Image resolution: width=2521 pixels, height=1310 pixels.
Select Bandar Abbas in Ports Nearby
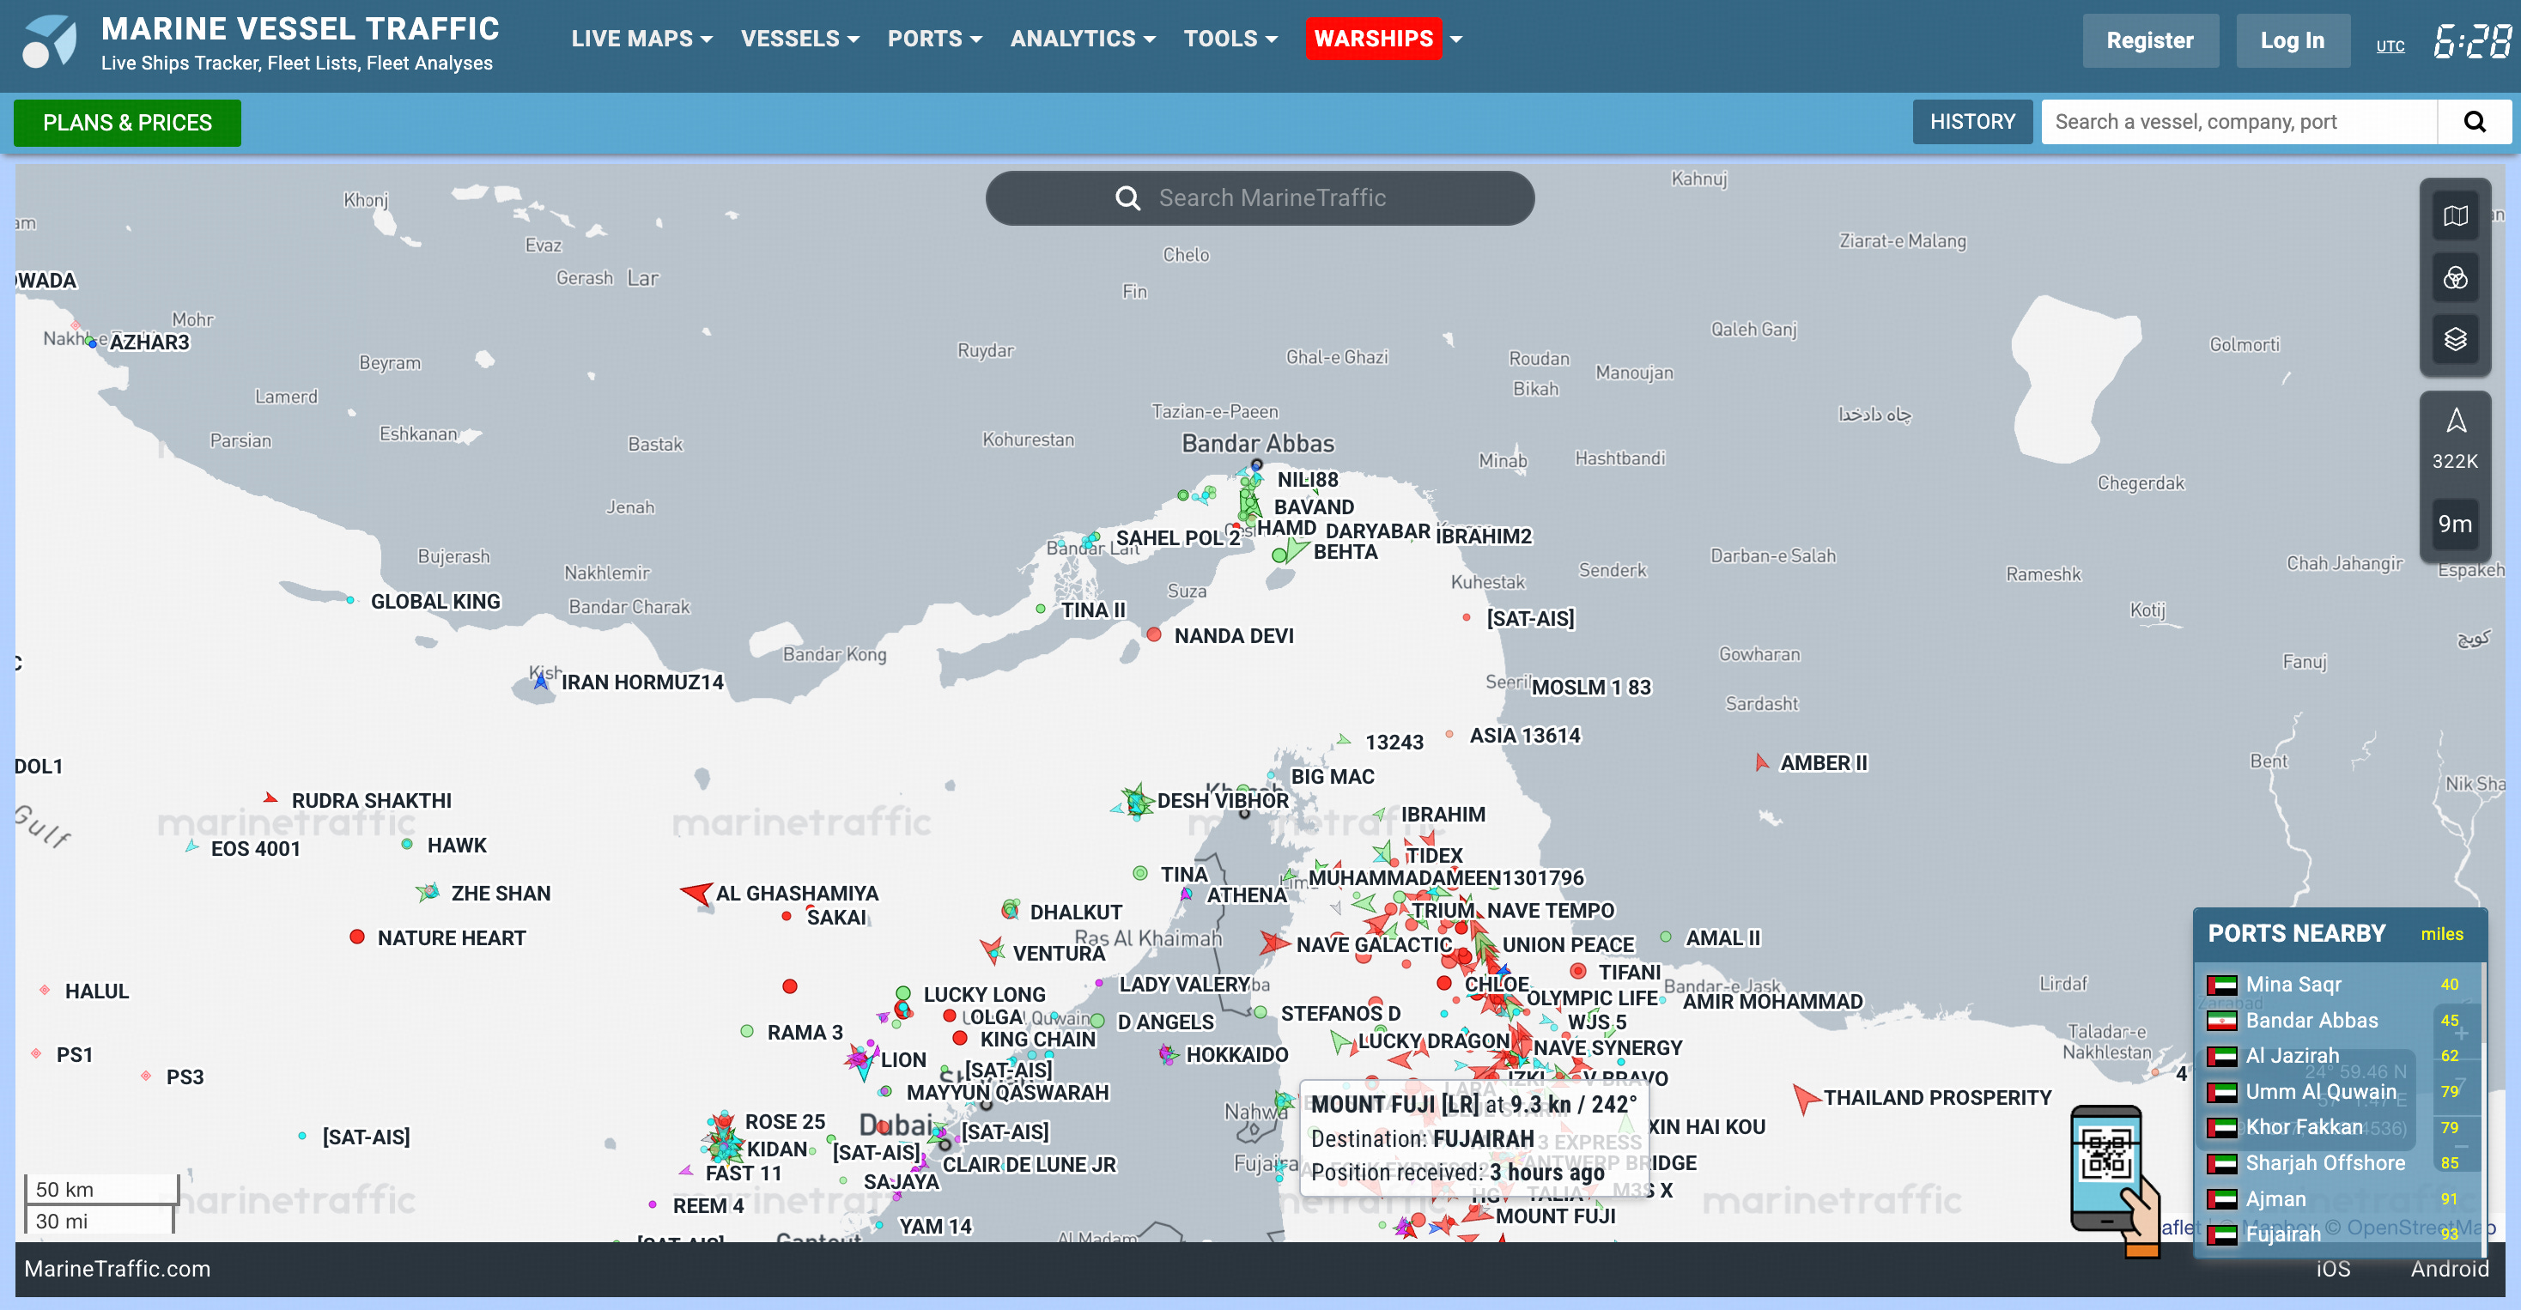click(2311, 1021)
